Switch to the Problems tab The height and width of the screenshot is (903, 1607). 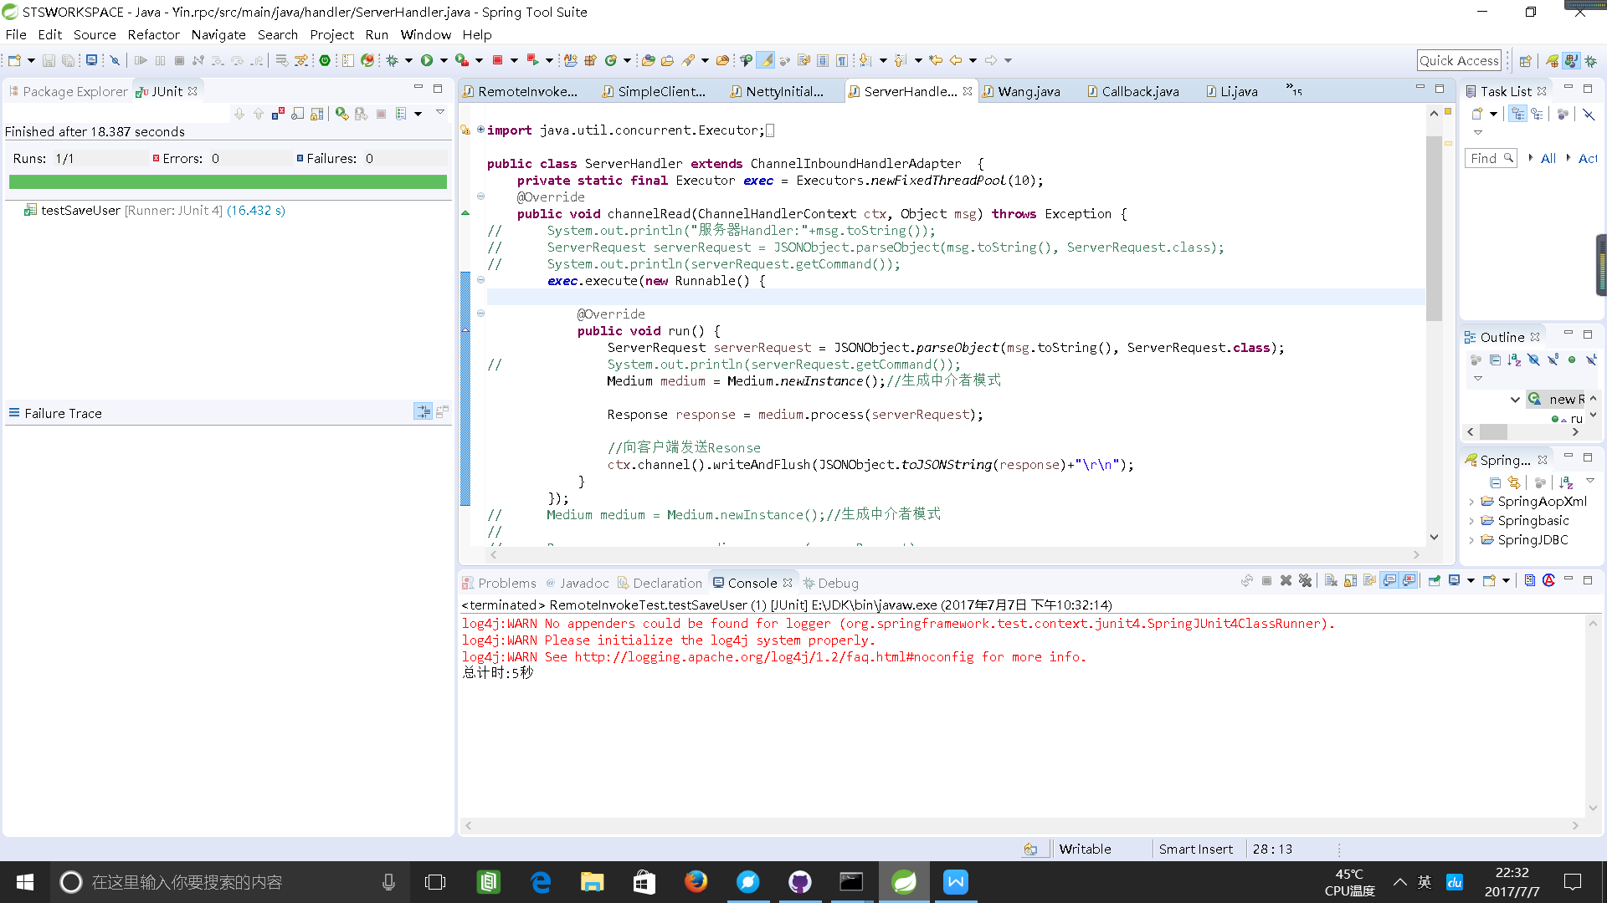[500, 583]
